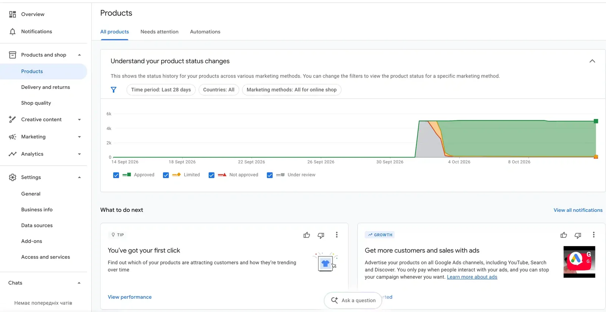Thumbs up the Growth ads card
This screenshot has height=312, width=606.
point(564,235)
